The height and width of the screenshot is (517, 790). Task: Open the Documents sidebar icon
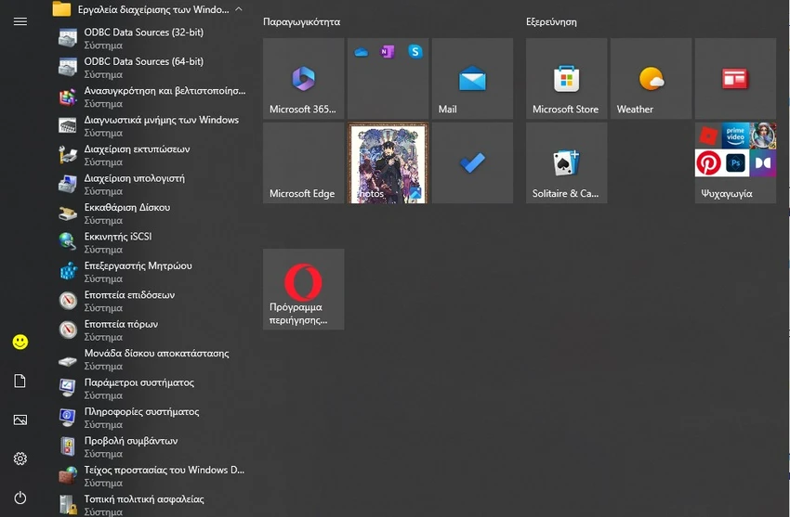tap(20, 381)
